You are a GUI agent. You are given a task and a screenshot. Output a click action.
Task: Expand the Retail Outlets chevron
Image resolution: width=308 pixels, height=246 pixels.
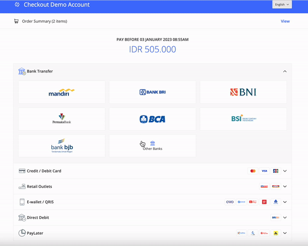[285, 186]
